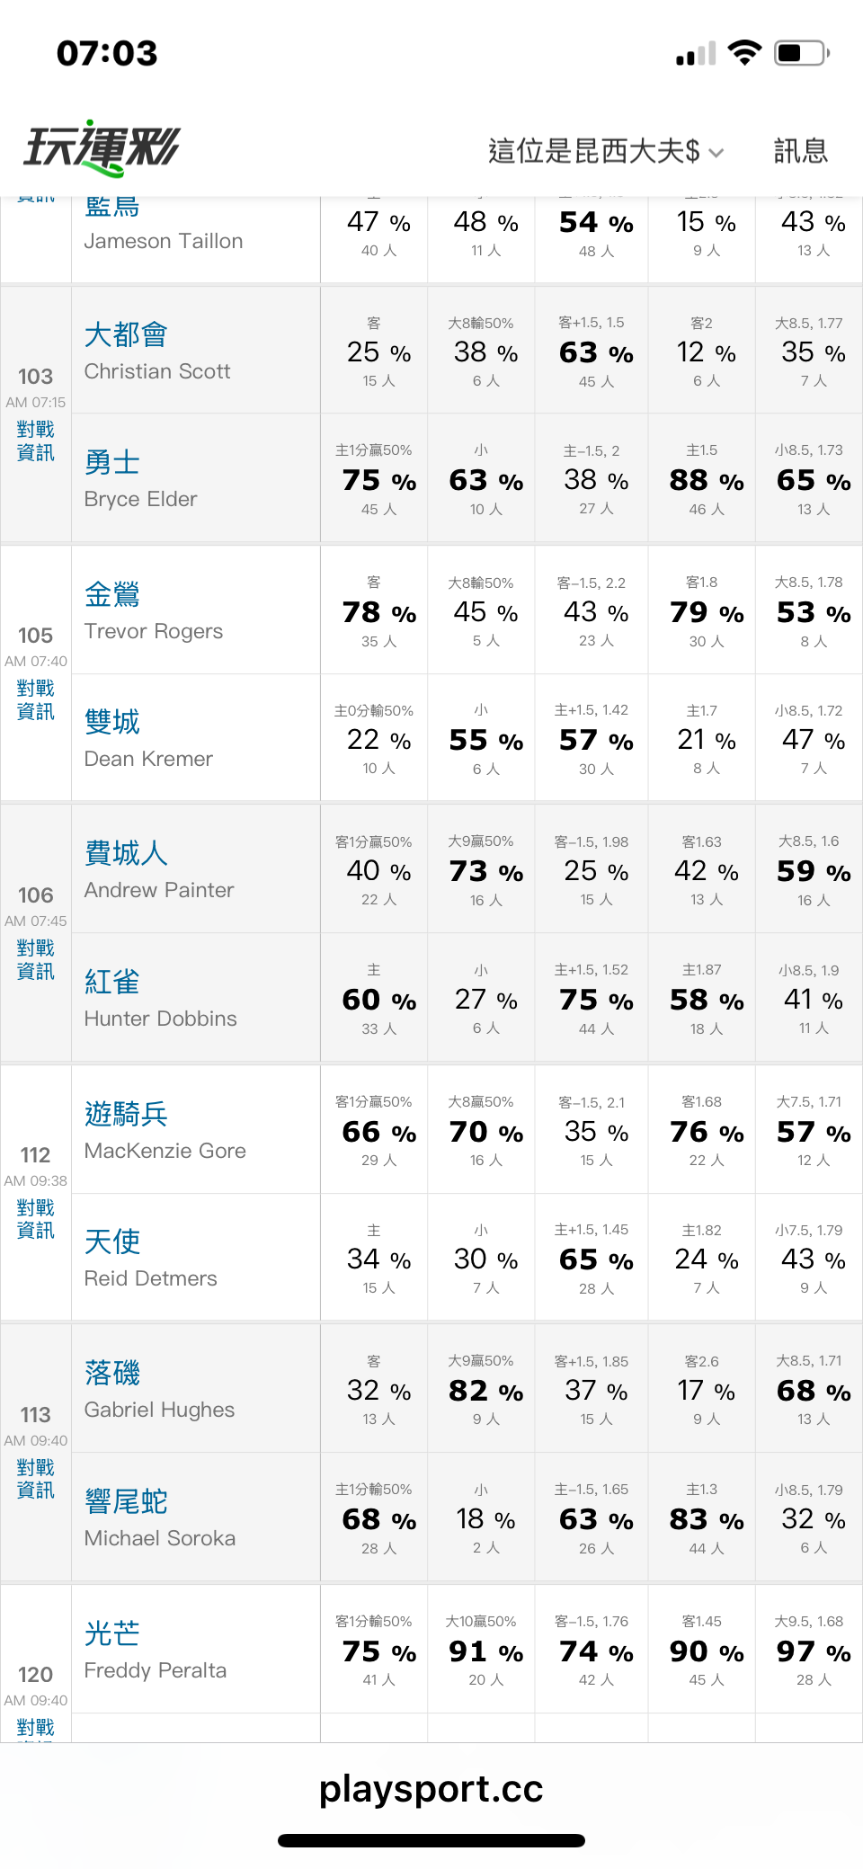Select the 大都會 team name

(126, 334)
